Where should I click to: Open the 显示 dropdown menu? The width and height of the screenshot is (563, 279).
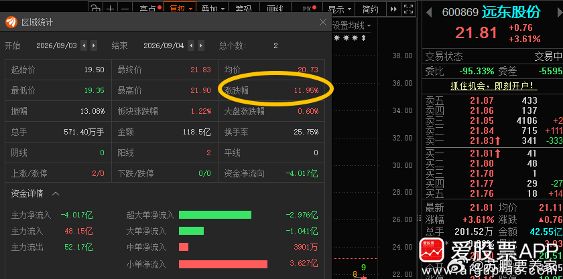pos(339,9)
